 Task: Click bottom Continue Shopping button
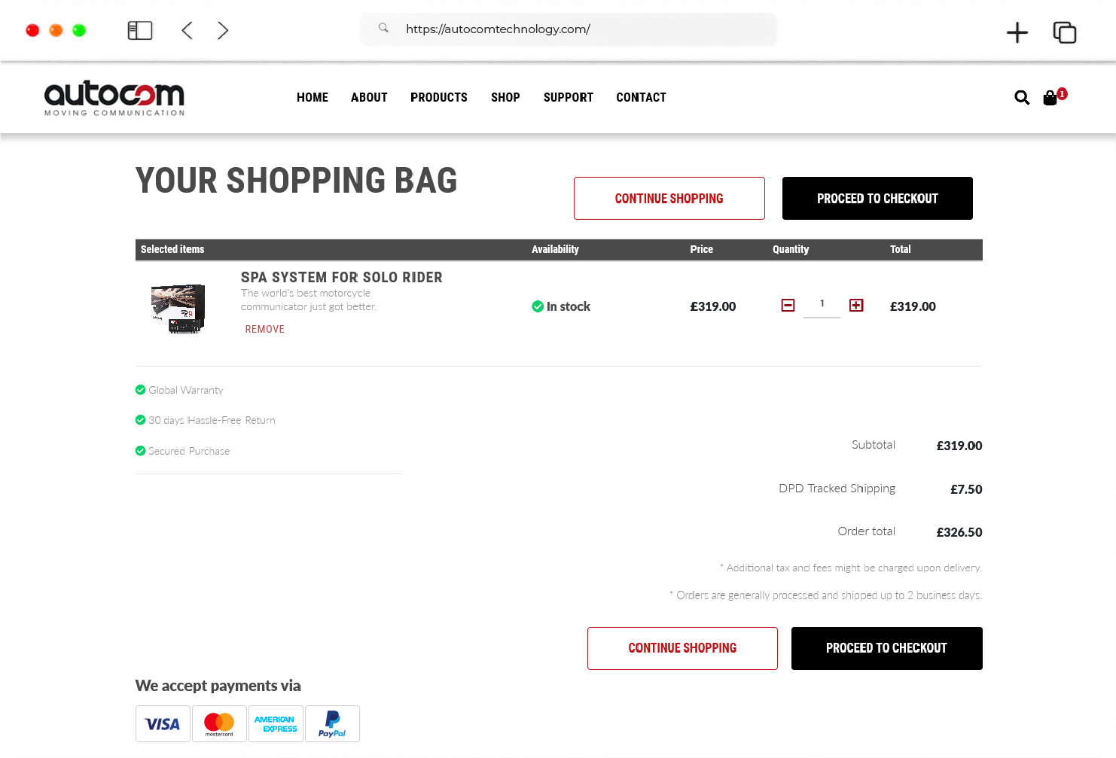[x=682, y=648]
